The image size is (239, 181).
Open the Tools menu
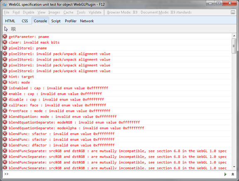tap(81, 12)
